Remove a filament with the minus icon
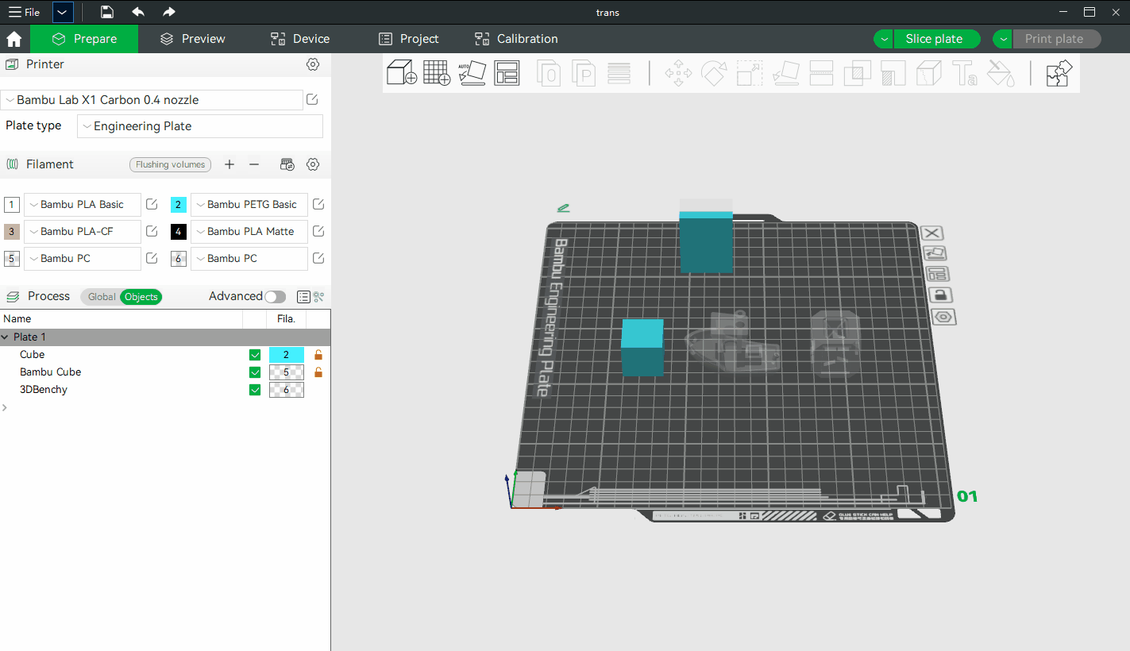Viewport: 1130px width, 651px height. tap(254, 164)
